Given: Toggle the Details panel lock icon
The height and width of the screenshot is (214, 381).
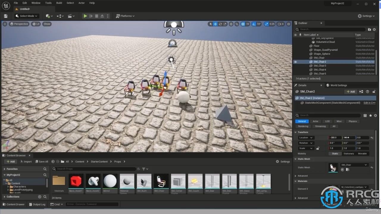Looking at the screenshot, I should [374, 92].
